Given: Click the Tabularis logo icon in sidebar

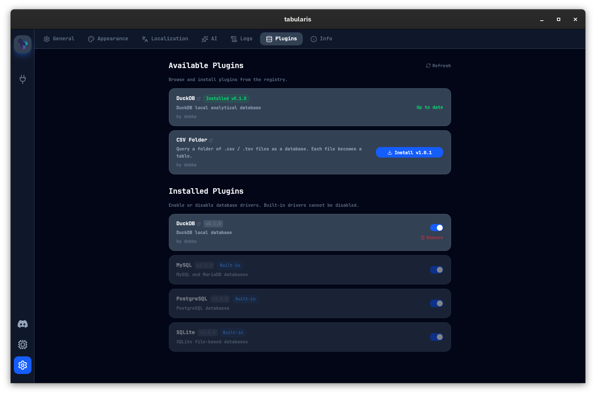Looking at the screenshot, I should (x=23, y=44).
